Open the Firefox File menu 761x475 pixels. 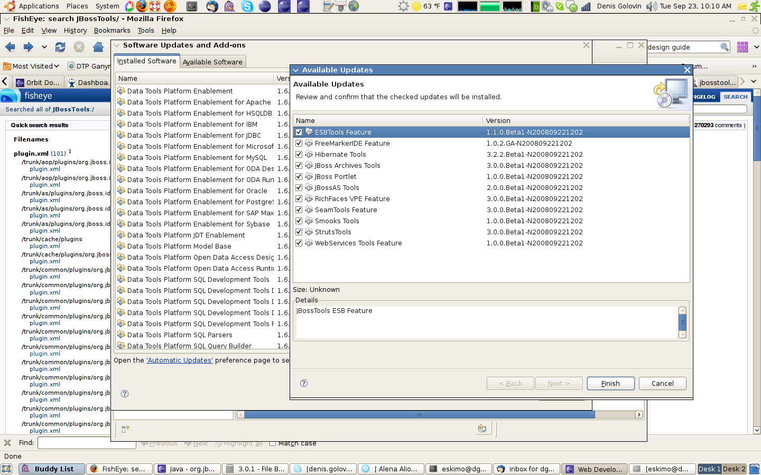pos(9,31)
